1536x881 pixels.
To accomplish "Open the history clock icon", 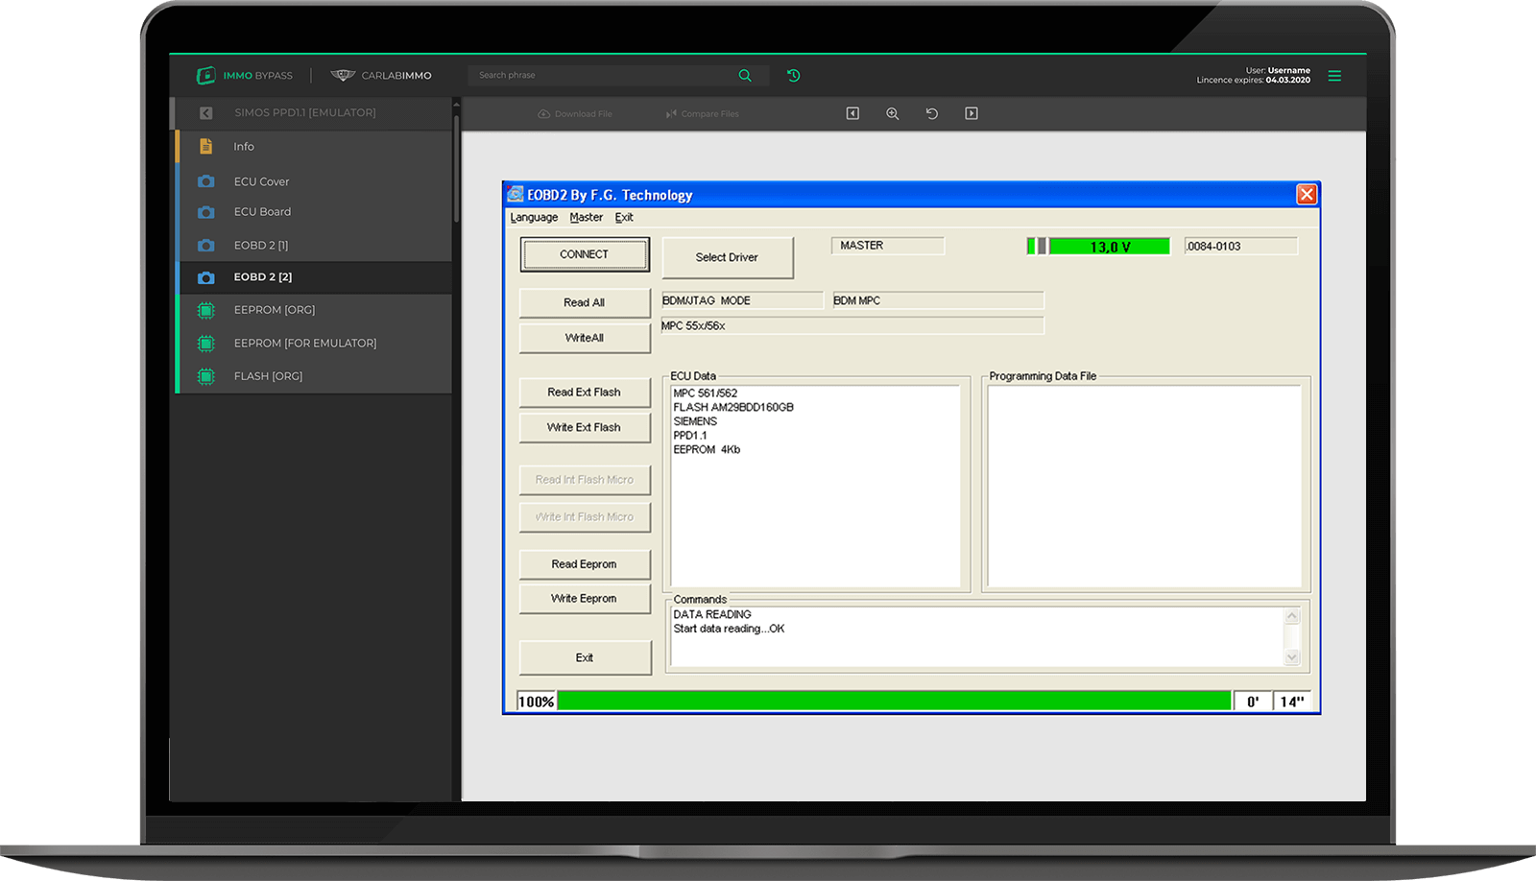I will tap(794, 75).
